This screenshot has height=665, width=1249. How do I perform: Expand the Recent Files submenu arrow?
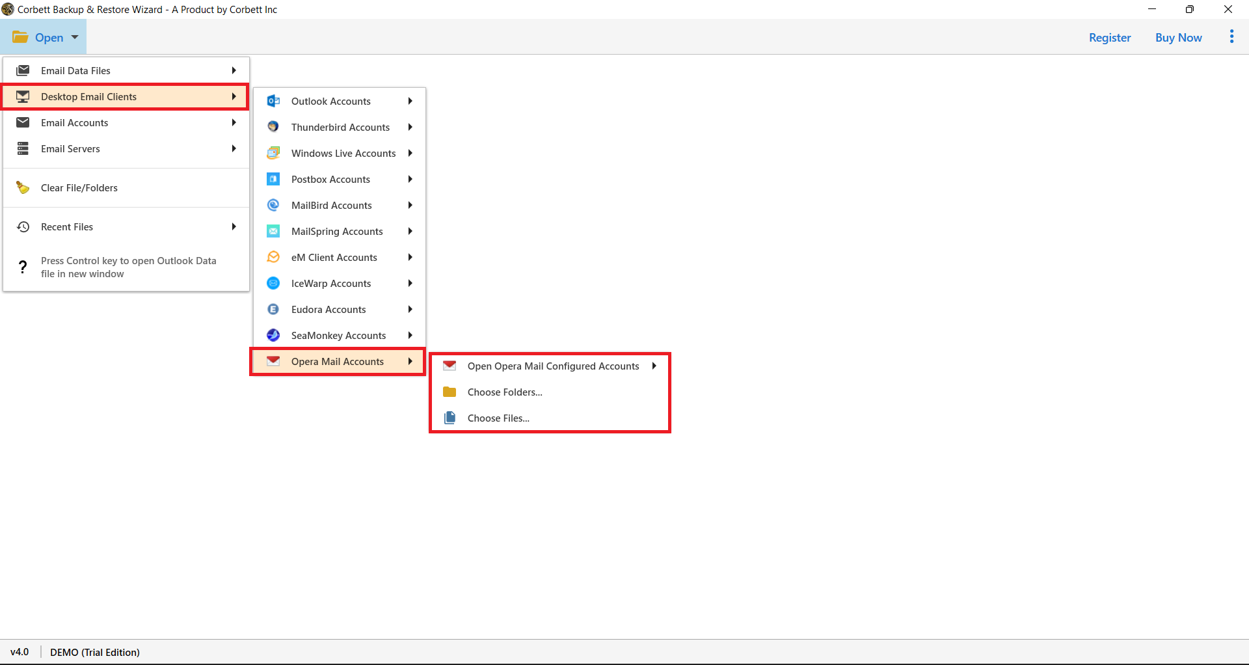(234, 226)
